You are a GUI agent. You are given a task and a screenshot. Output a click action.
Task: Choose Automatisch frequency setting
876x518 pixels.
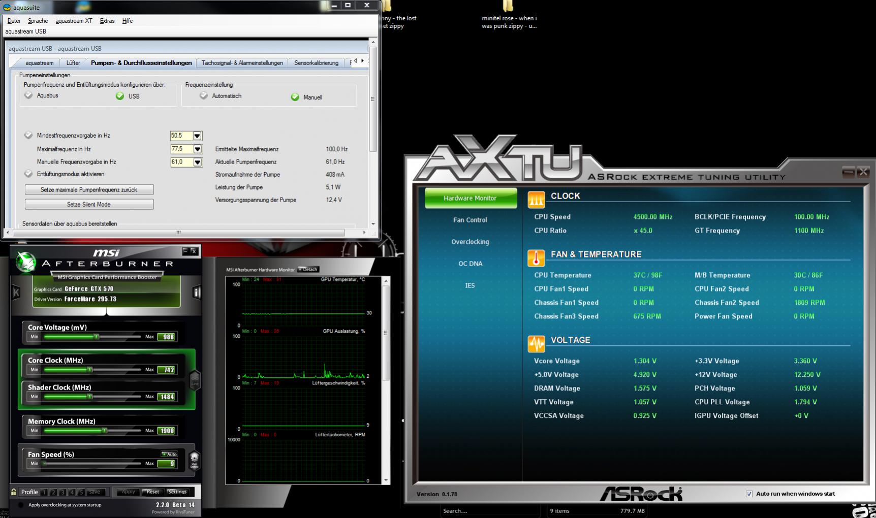[x=204, y=95]
